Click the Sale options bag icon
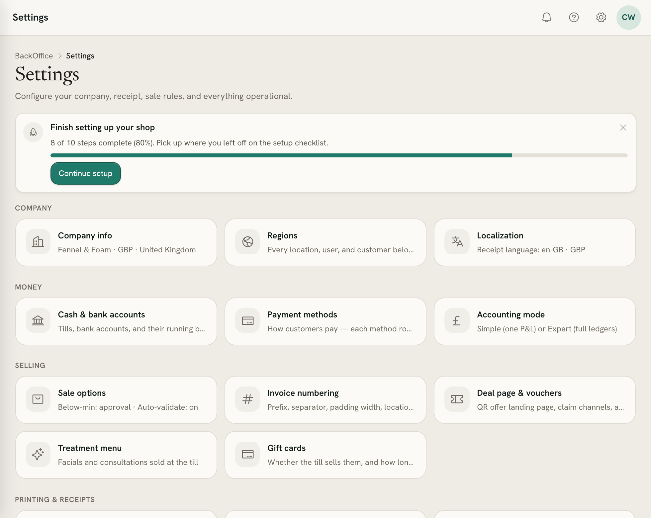This screenshot has height=518, width=651. (x=38, y=399)
